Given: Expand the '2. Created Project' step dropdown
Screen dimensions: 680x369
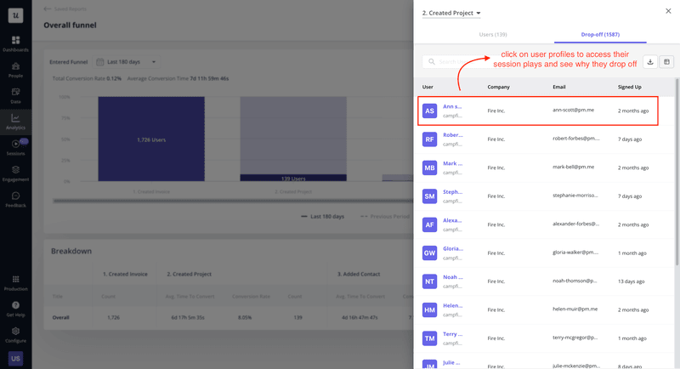Looking at the screenshot, I should (x=451, y=14).
